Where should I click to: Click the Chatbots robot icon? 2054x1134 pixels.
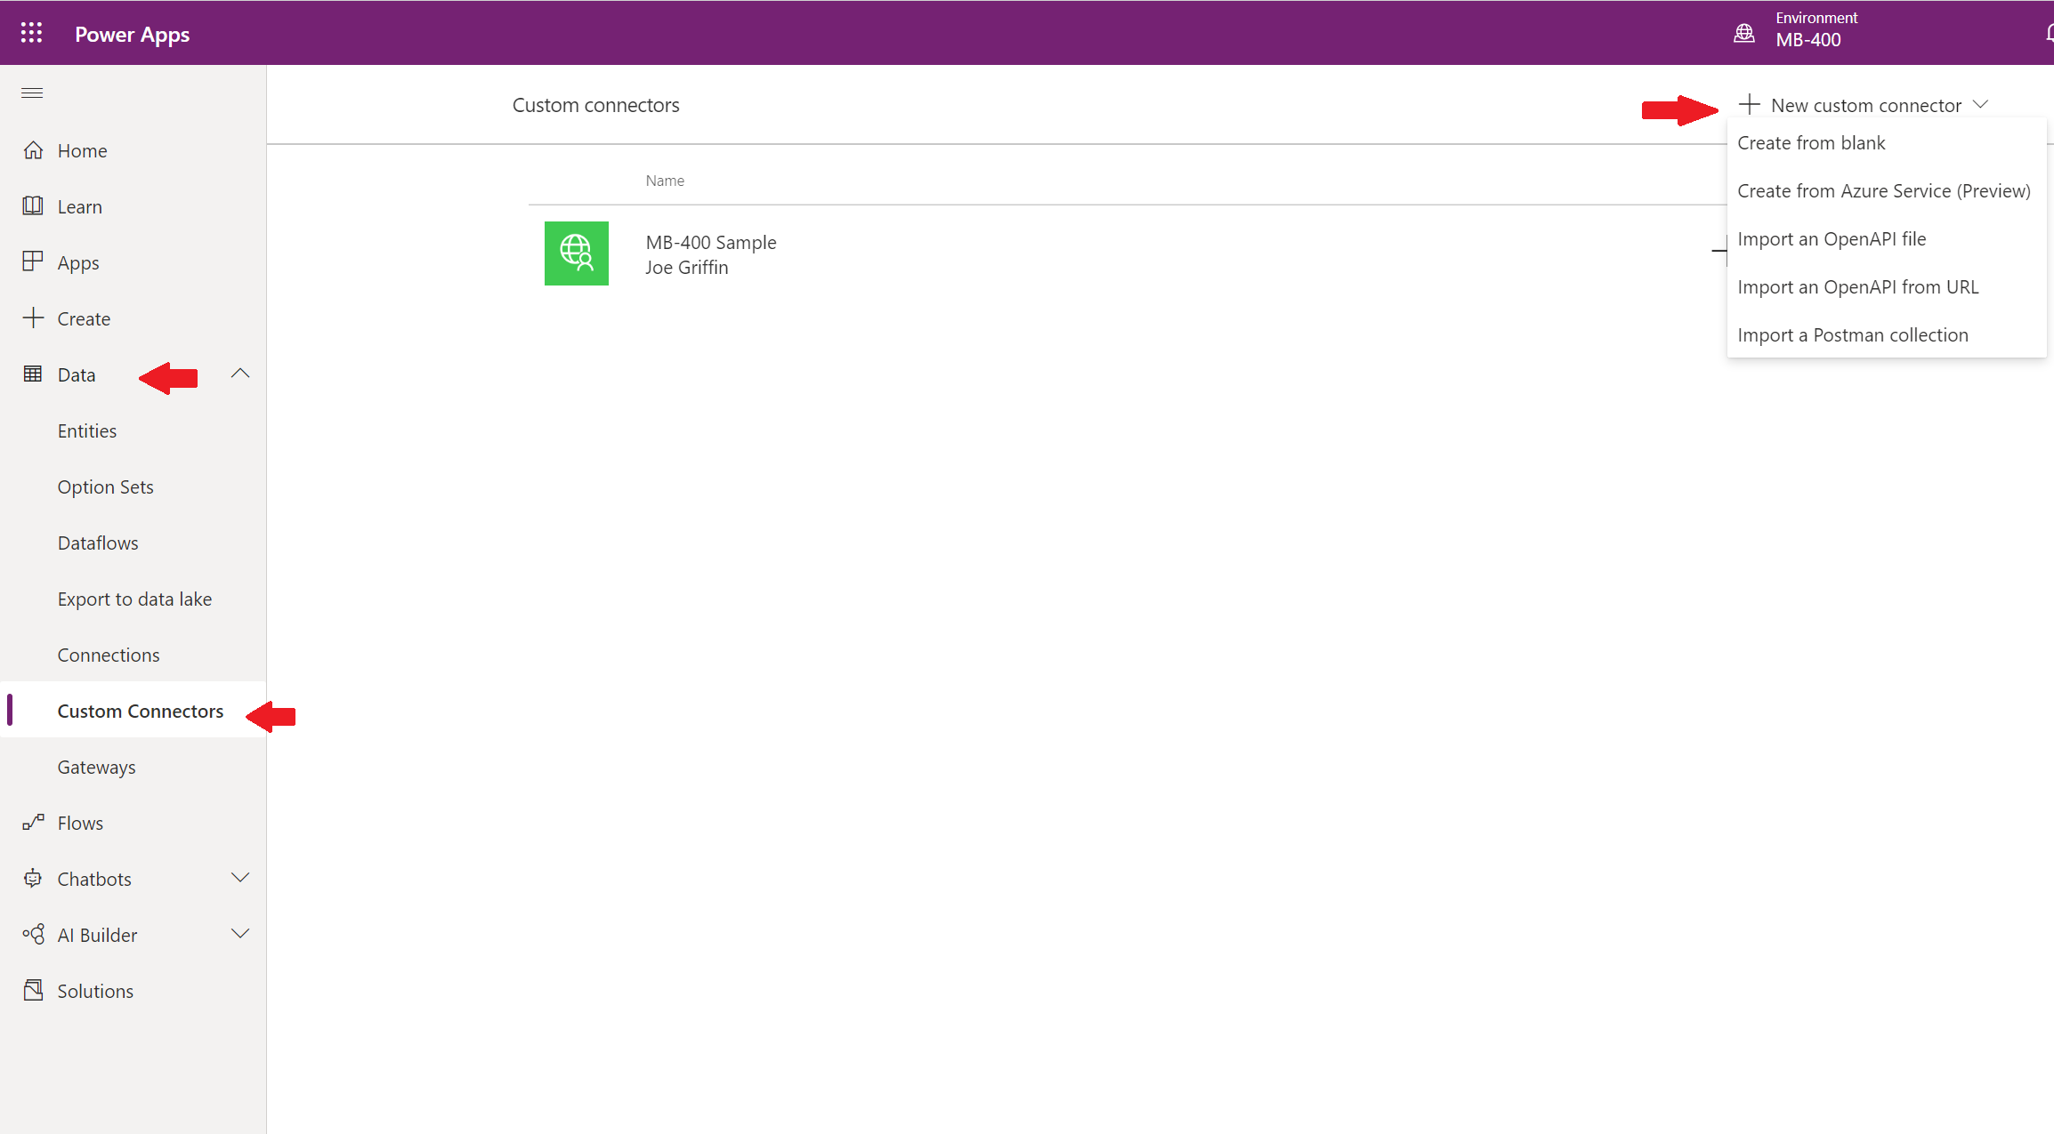coord(33,879)
